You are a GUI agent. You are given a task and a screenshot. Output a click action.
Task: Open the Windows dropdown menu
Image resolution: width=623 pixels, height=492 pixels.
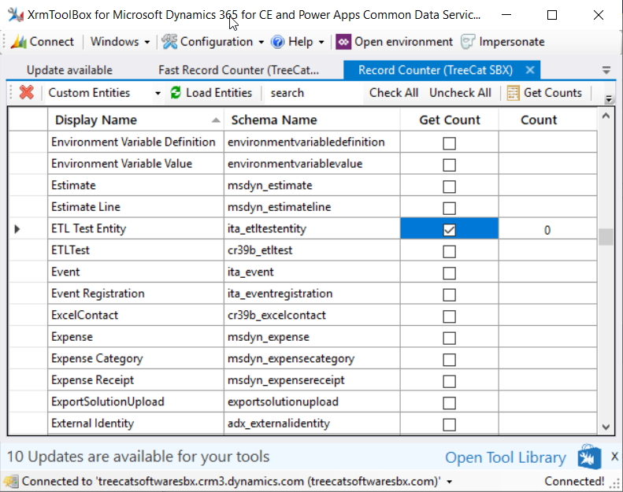click(120, 42)
